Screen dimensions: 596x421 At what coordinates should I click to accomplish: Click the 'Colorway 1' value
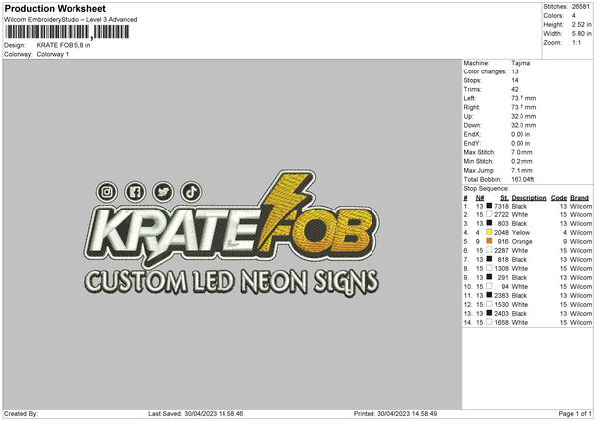pos(53,54)
